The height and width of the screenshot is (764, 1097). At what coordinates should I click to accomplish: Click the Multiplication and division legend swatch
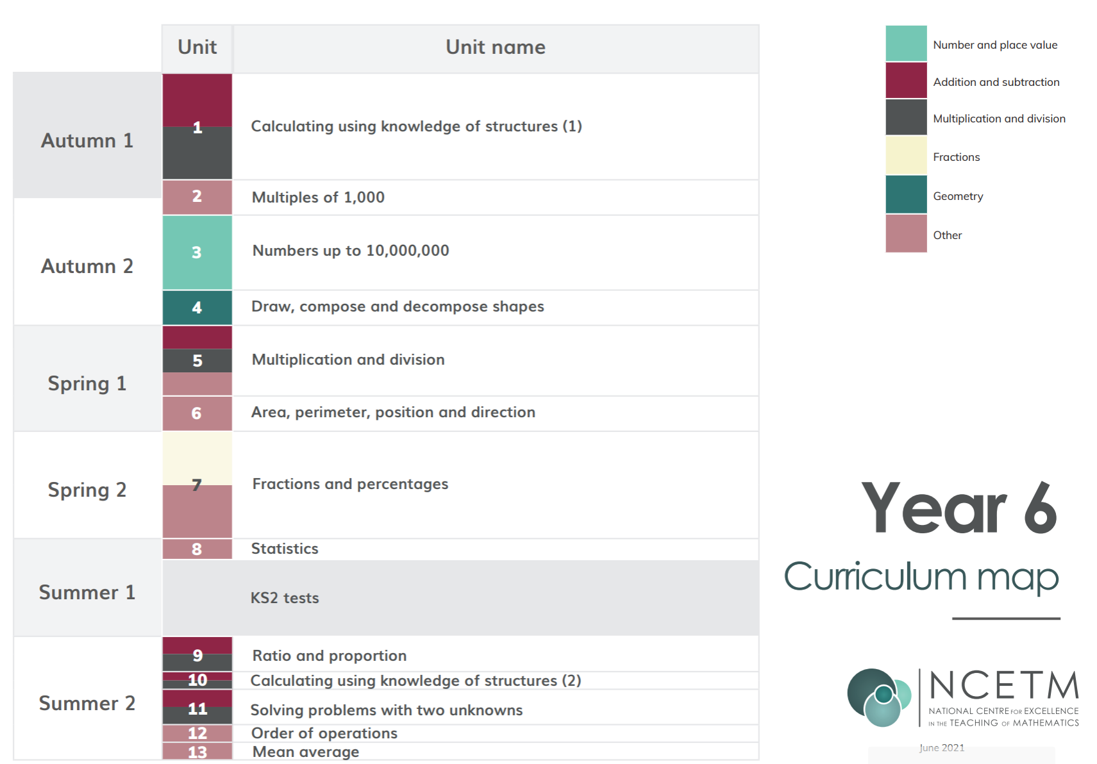[906, 117]
